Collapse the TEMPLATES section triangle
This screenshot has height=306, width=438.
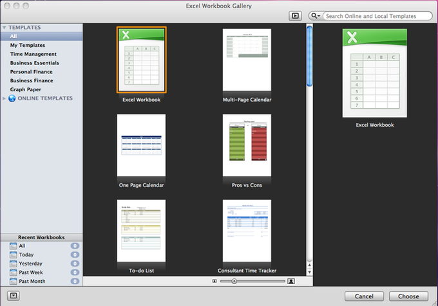pyautogui.click(x=5, y=28)
